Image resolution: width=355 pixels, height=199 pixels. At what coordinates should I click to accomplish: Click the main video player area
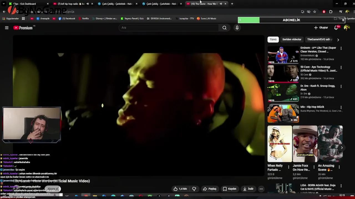[x=139, y=105]
